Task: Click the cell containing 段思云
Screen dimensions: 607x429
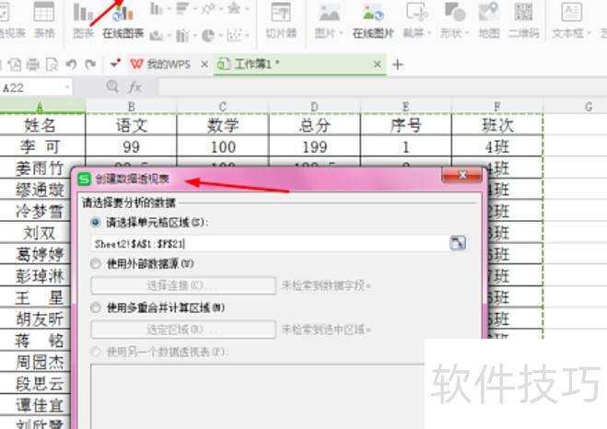Action: click(37, 383)
